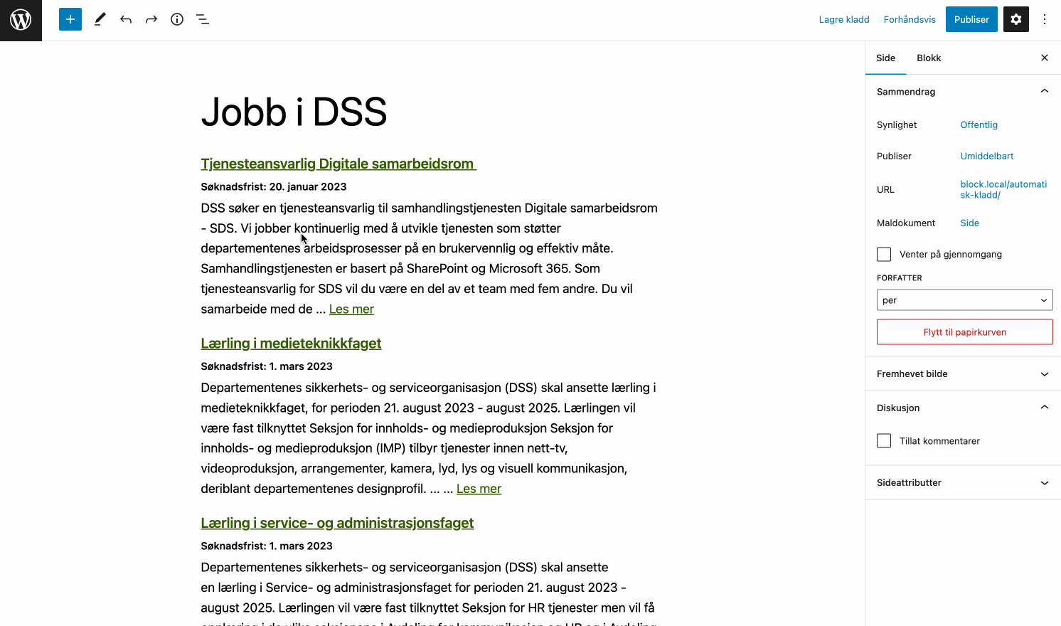Change template via Side link
The width and height of the screenshot is (1061, 626).
coord(970,223)
